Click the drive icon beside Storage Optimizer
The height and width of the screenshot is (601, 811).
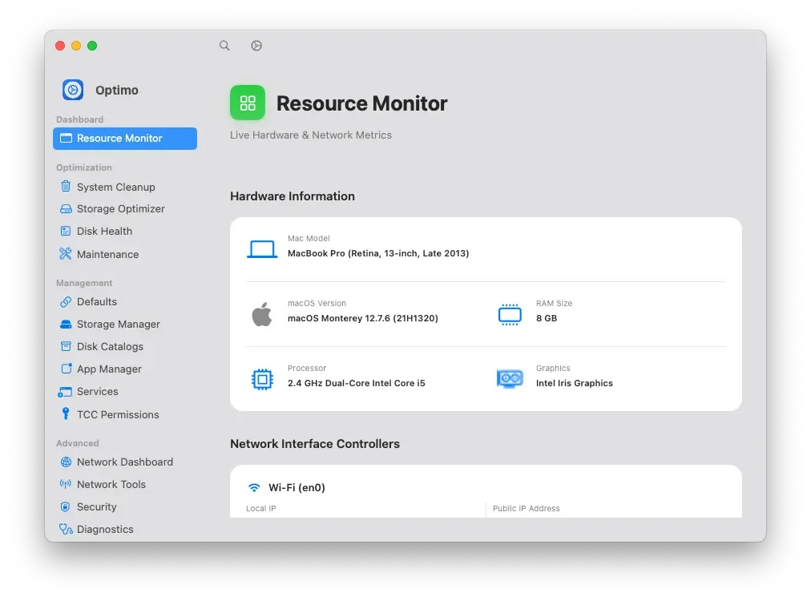pyautogui.click(x=66, y=209)
